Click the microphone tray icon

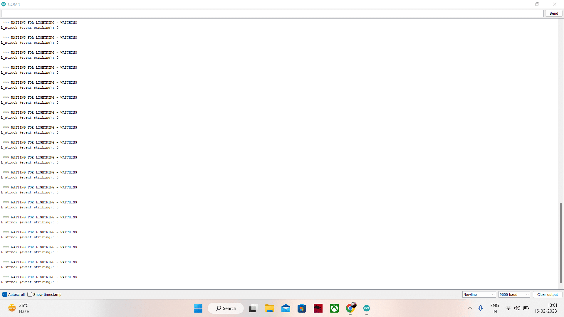click(481, 308)
